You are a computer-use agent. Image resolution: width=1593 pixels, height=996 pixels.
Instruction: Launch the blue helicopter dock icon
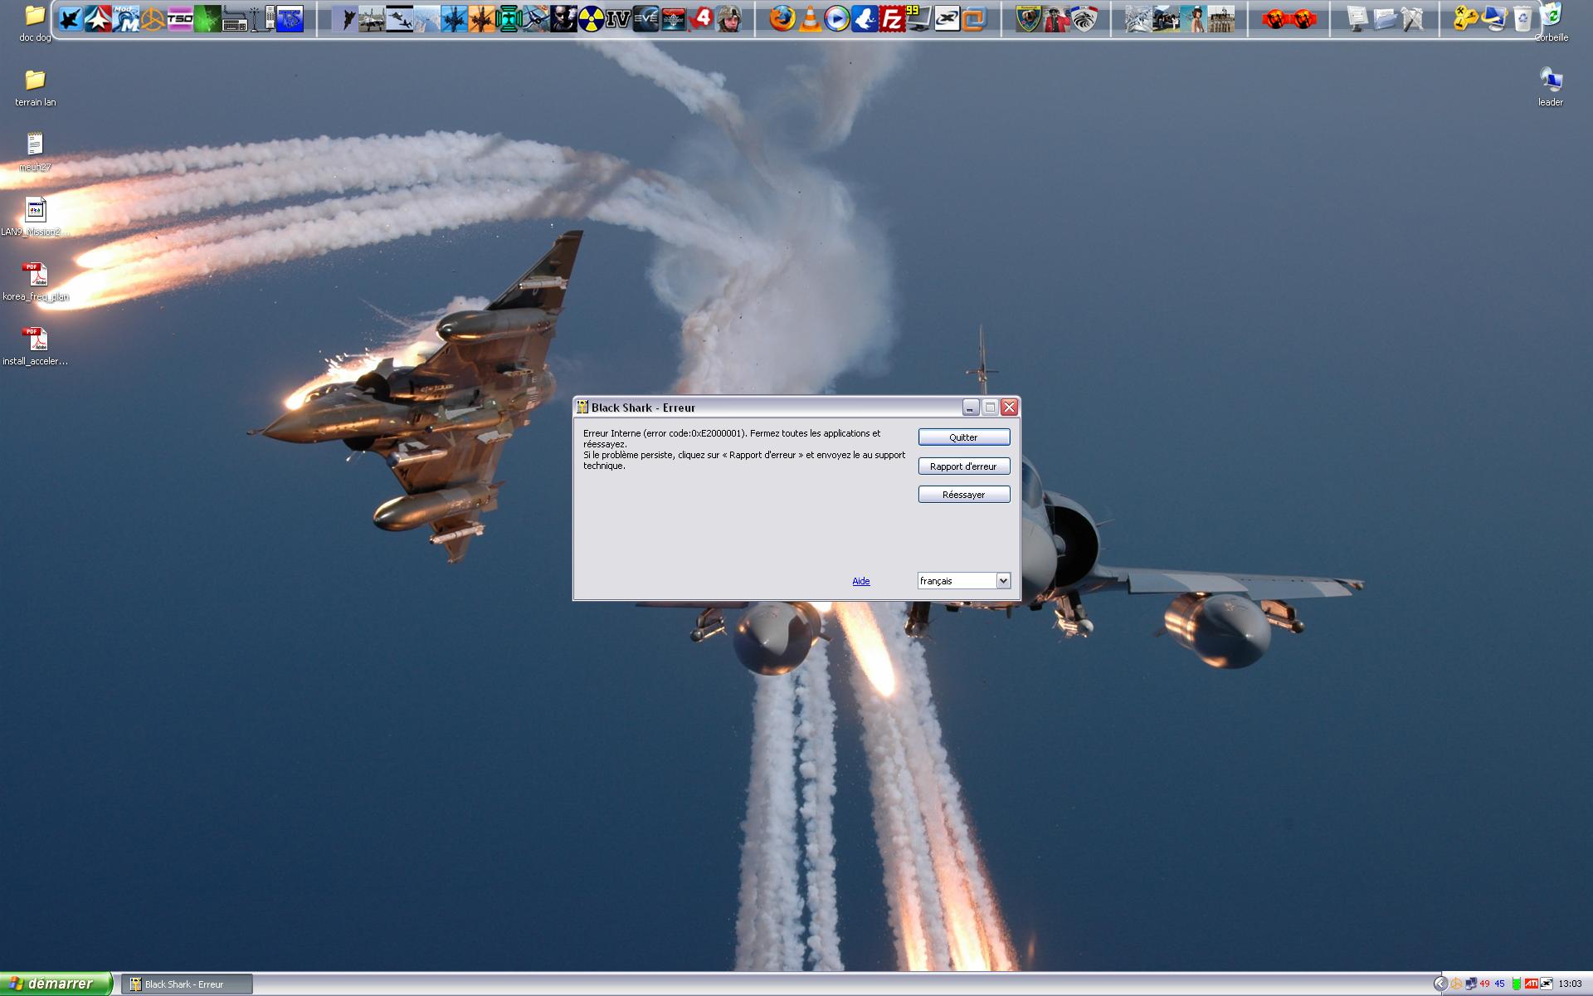[454, 18]
